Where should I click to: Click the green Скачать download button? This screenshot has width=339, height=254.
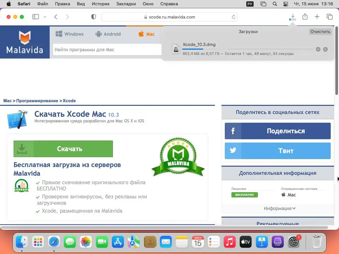coord(63,149)
